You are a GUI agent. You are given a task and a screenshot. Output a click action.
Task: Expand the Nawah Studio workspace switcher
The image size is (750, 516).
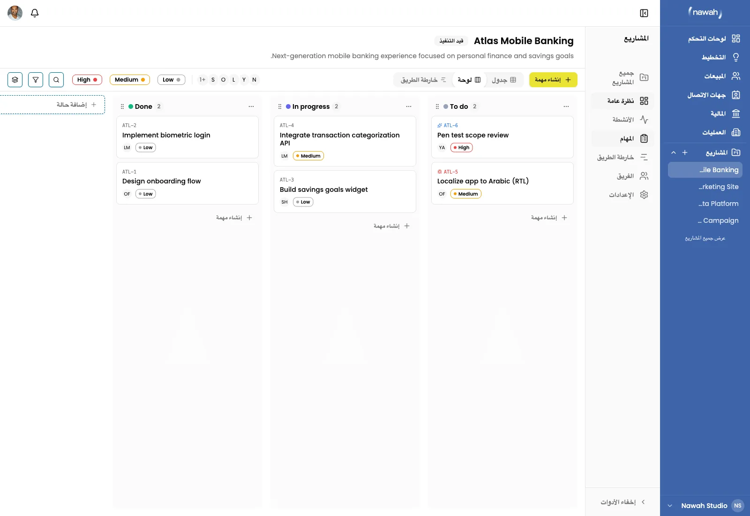point(670,506)
